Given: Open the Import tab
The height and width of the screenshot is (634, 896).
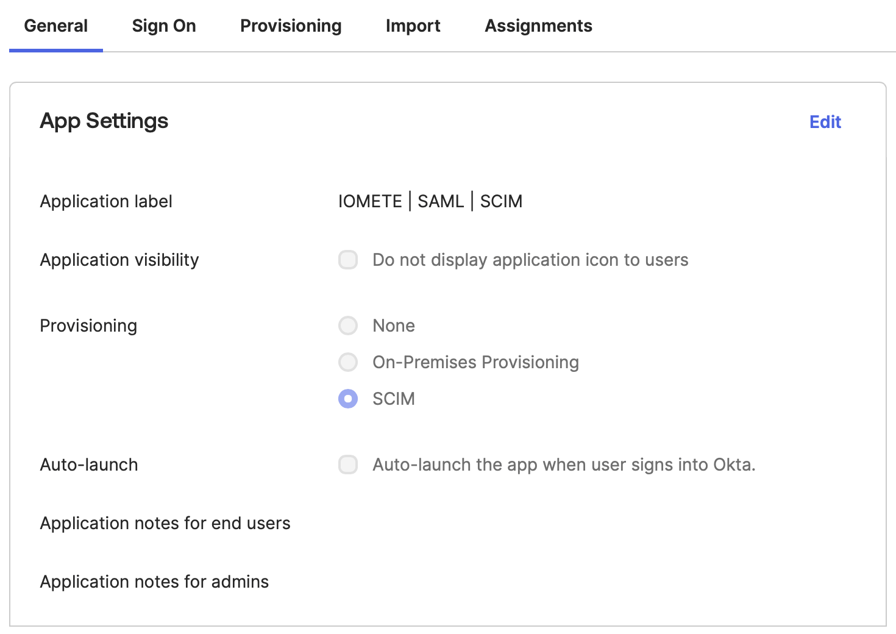Looking at the screenshot, I should coord(413,26).
